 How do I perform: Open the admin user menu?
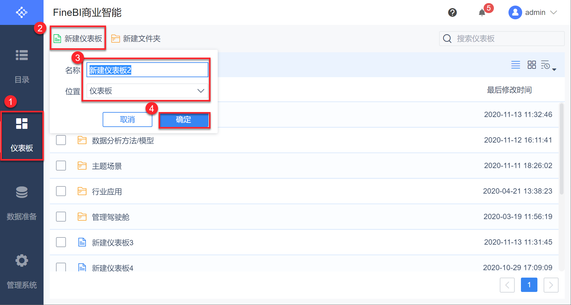pyautogui.click(x=532, y=12)
